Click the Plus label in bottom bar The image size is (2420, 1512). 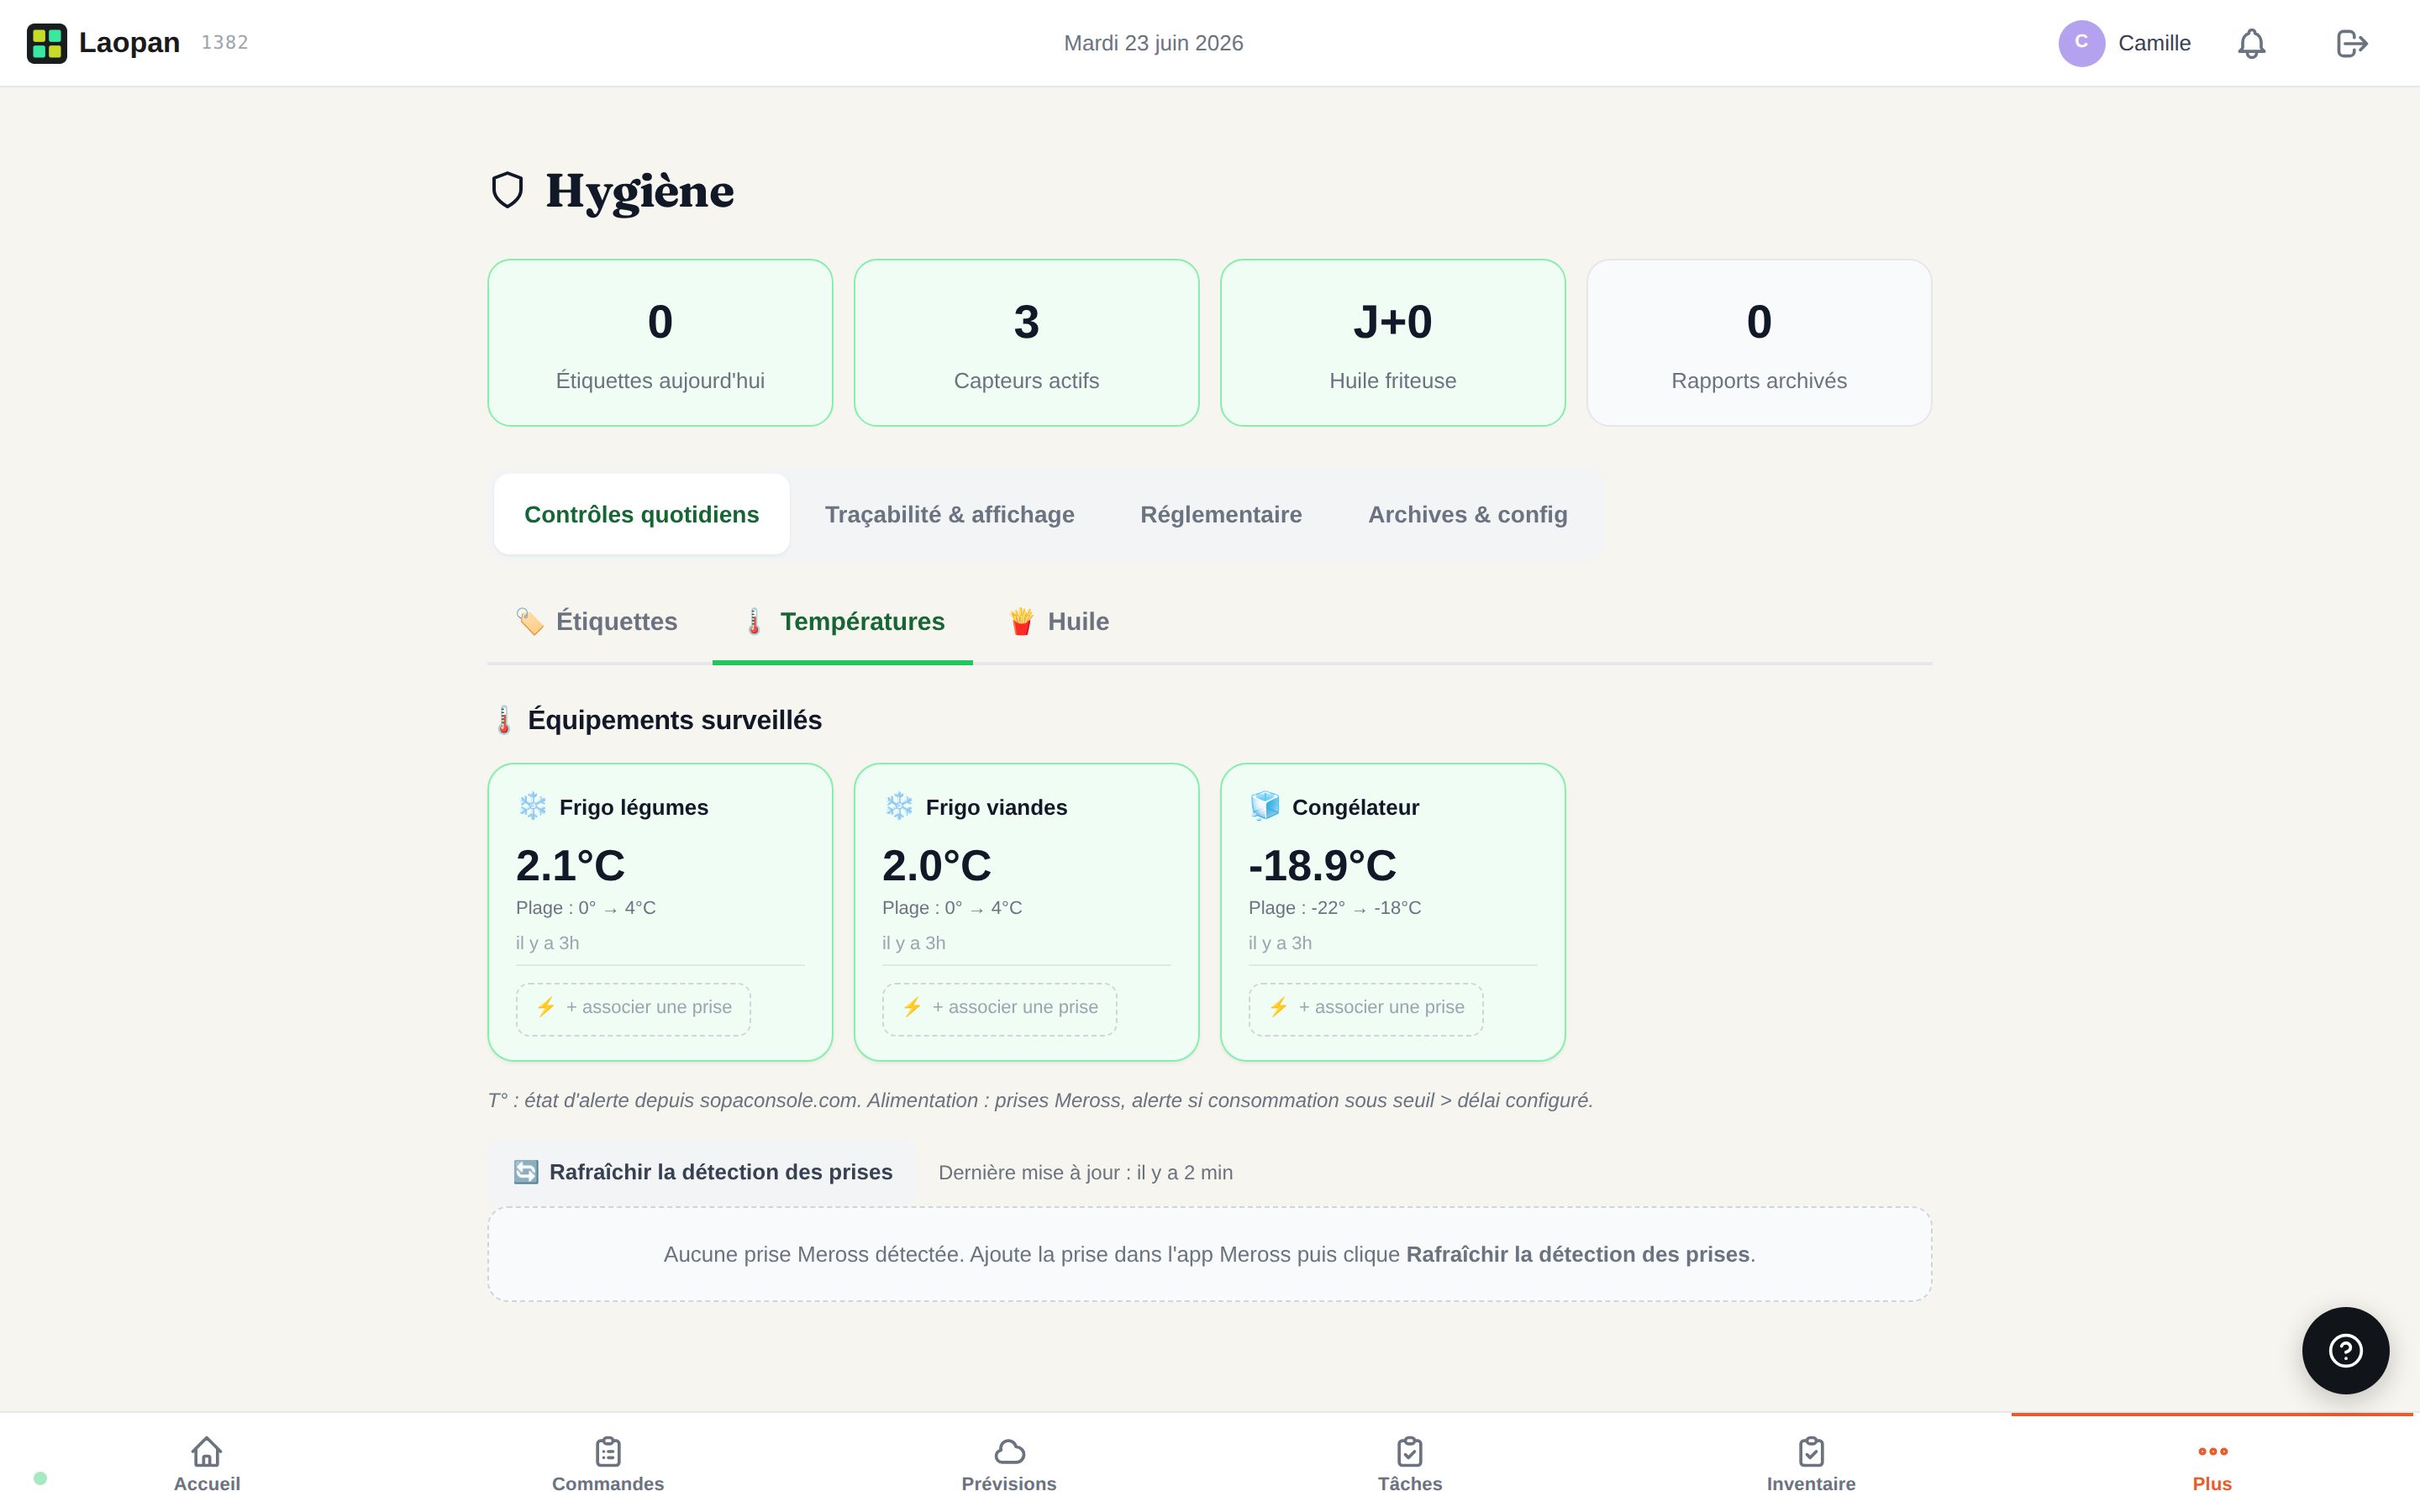(x=2212, y=1484)
